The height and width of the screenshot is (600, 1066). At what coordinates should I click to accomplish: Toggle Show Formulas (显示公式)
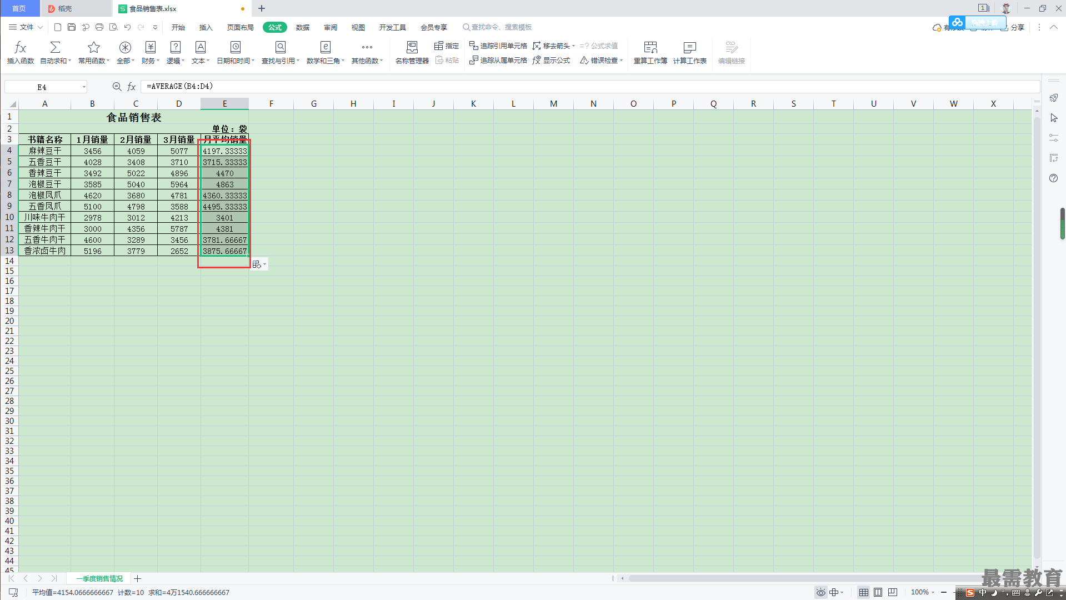pos(551,60)
